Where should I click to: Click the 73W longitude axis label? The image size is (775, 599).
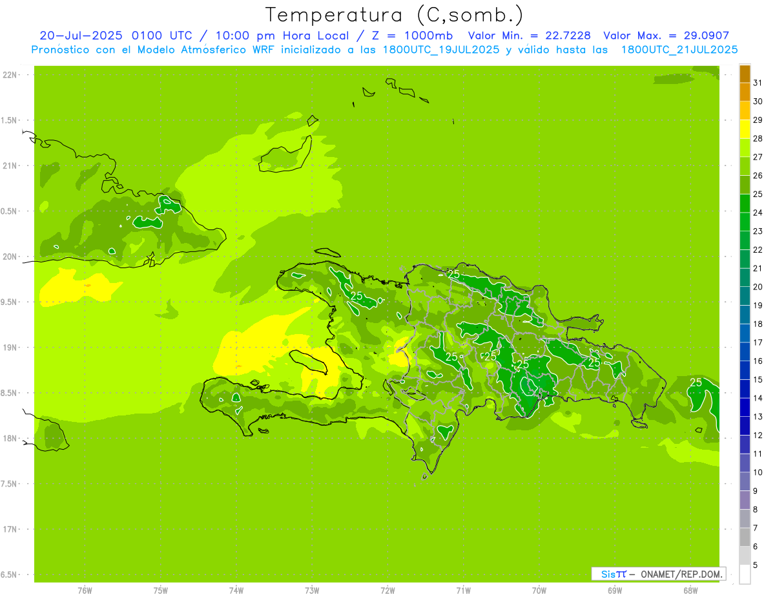coord(312,591)
